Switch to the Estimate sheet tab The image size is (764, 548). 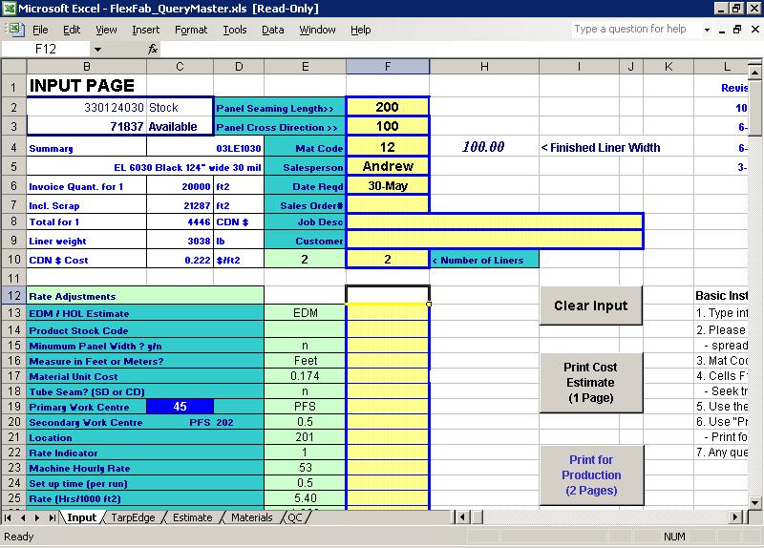pos(193,517)
